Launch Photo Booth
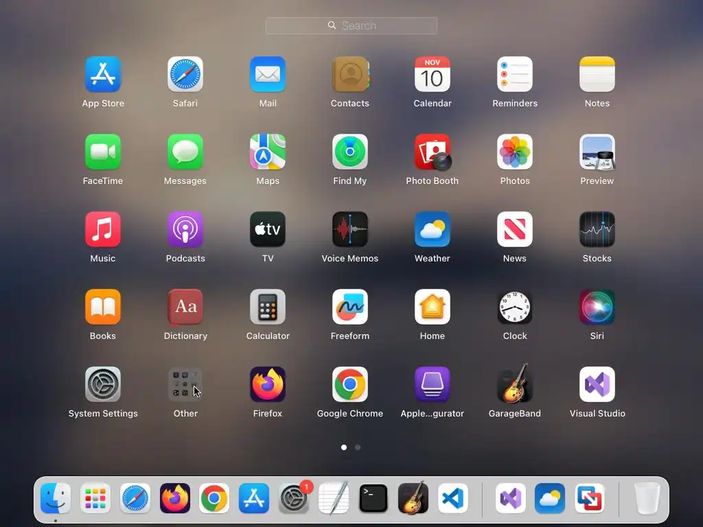 click(433, 152)
